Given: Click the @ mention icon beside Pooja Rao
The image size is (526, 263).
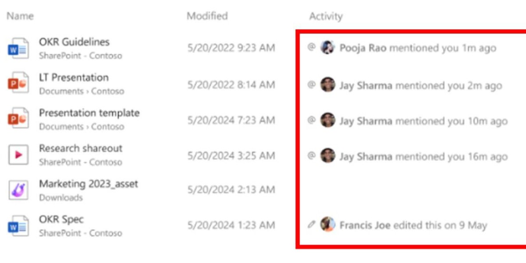Looking at the screenshot, I should 311,47.
